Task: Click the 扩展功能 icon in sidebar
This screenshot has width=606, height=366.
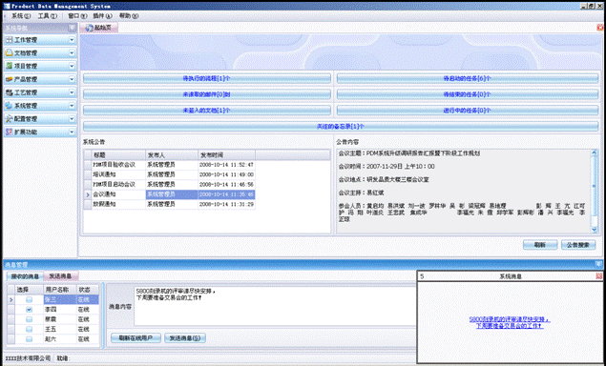Action: 10,132
